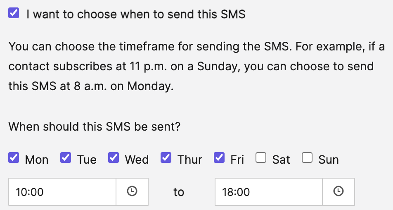Click the 'Sat' label text

click(281, 160)
